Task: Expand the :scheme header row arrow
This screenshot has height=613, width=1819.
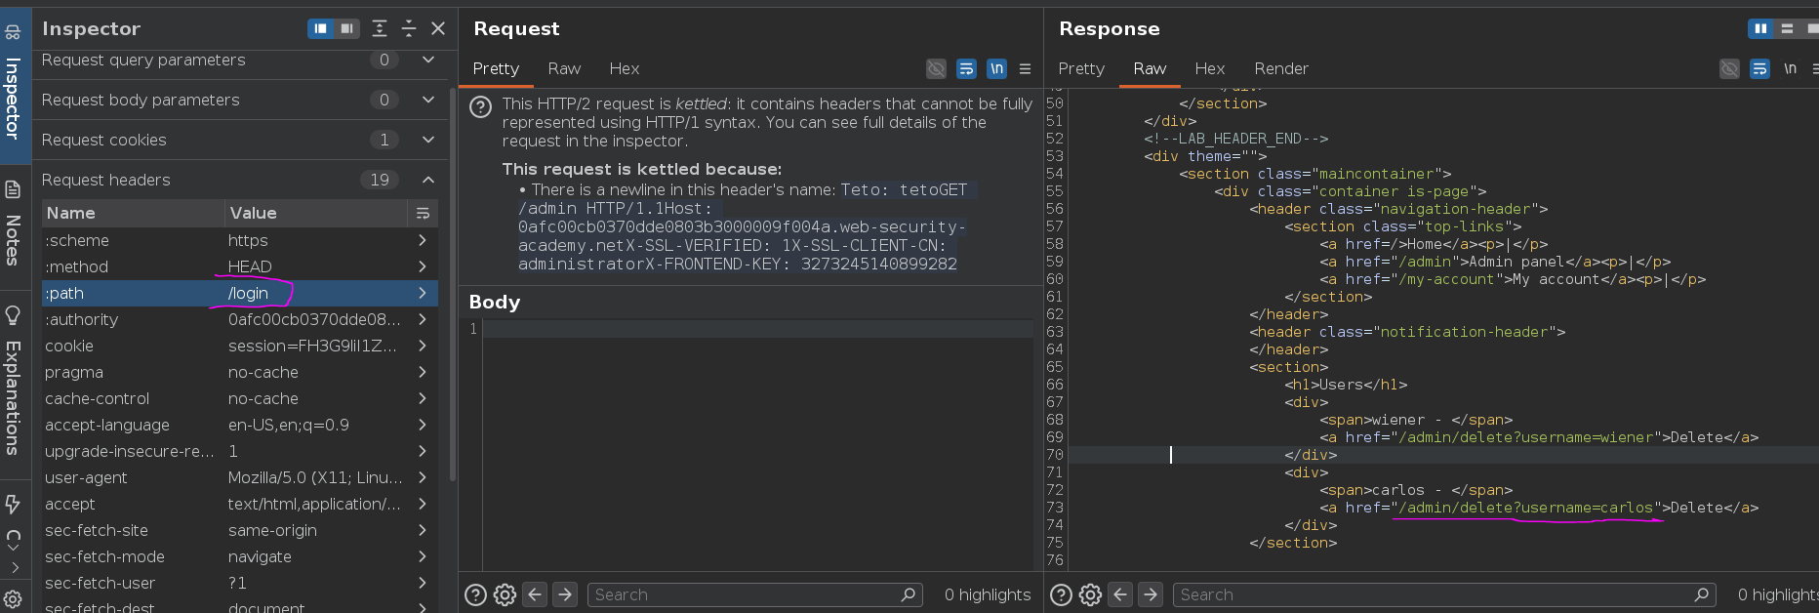Action: (423, 240)
